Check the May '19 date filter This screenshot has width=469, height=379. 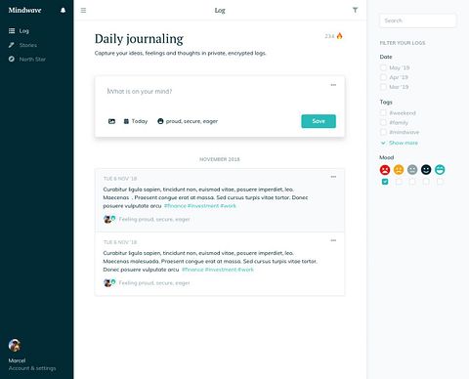[x=383, y=67]
